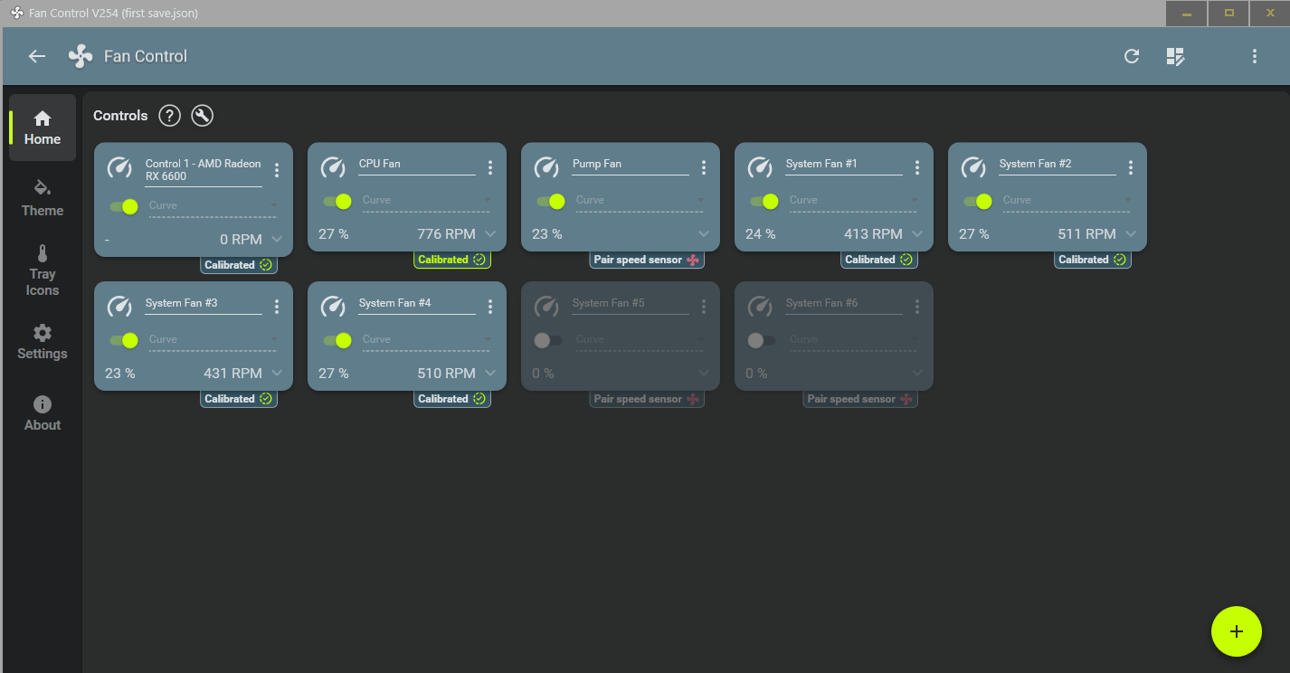Open three-dot menu on AMD Radeon control
Screen dimensions: 1290x673
(x=277, y=169)
